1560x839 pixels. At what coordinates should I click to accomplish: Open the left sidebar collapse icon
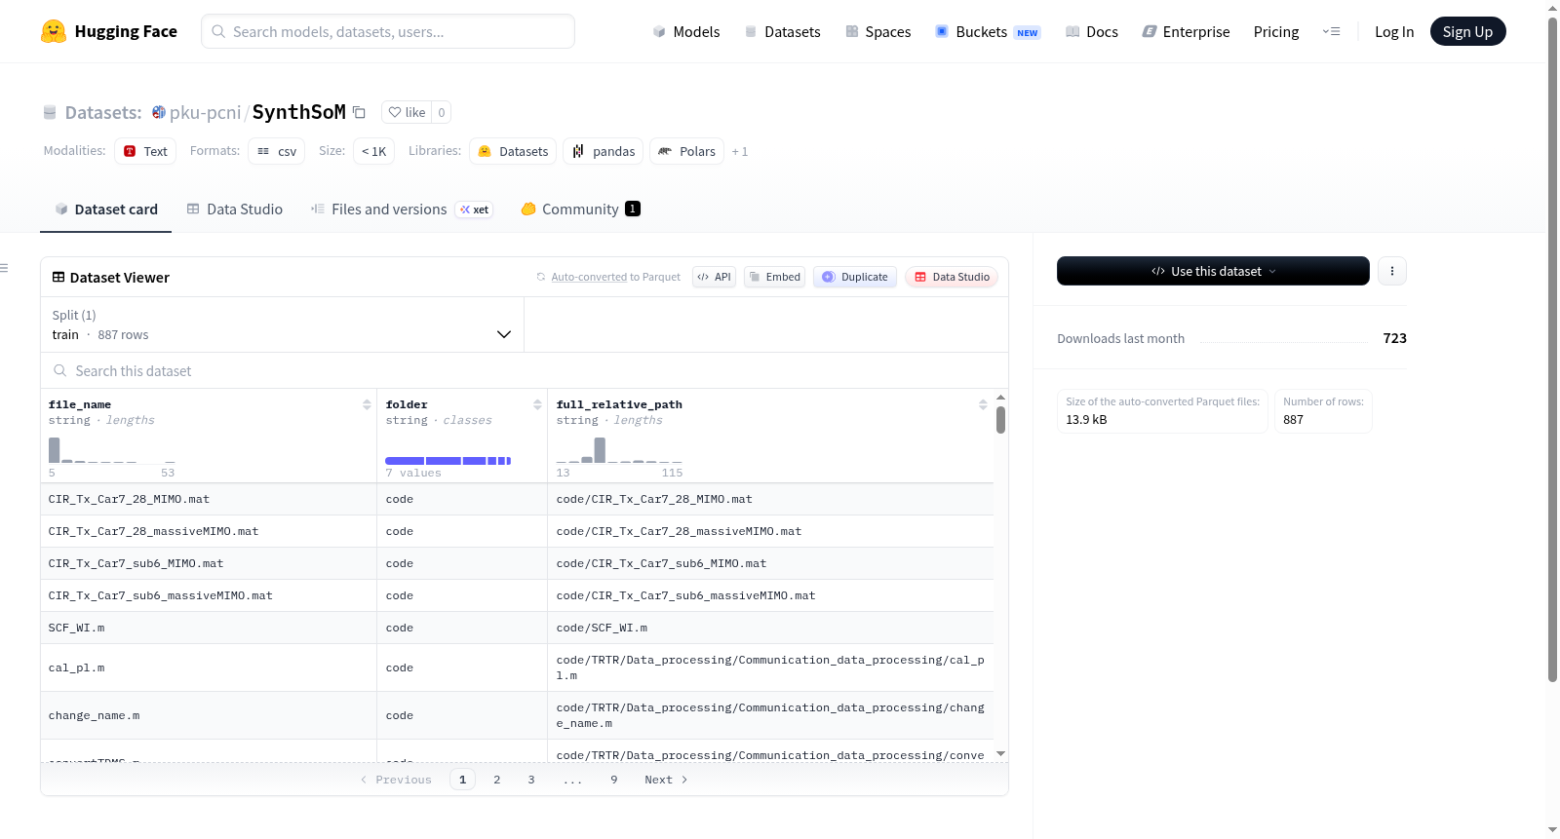(5, 268)
